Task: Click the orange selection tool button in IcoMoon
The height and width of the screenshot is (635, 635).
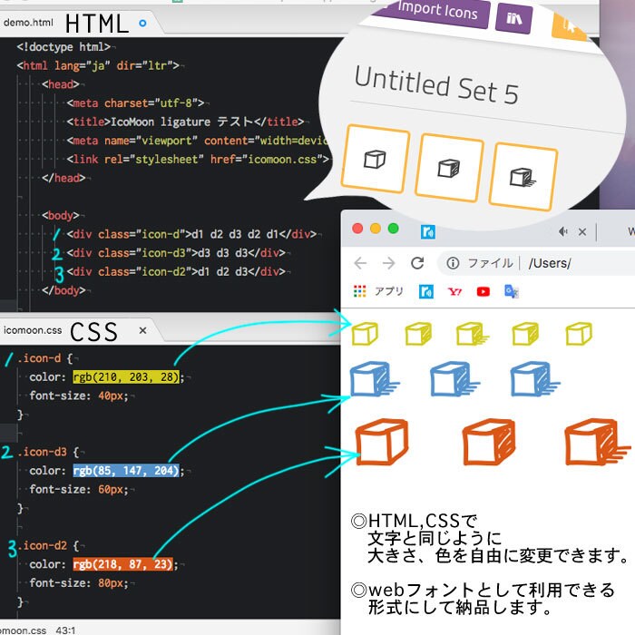Action: [569, 25]
